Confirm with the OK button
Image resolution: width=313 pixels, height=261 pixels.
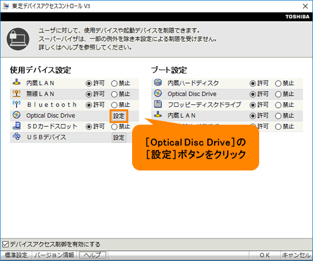(265, 255)
